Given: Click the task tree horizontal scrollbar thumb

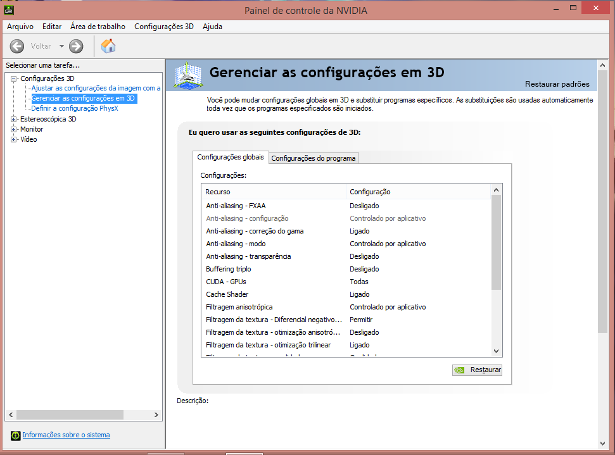Looking at the screenshot, I should pyautogui.click(x=70, y=414).
